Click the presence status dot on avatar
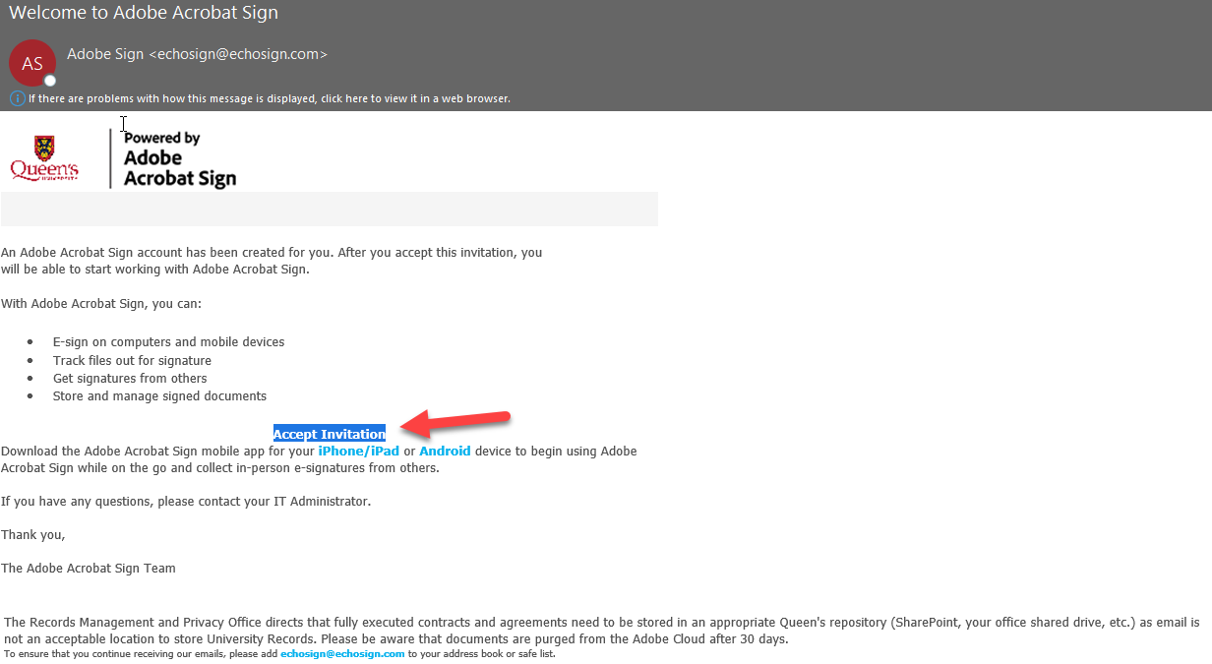The image size is (1212, 664). pos(50,81)
